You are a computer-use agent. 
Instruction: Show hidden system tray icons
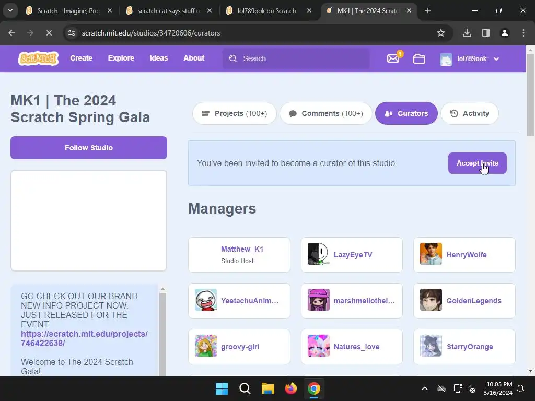click(x=424, y=388)
